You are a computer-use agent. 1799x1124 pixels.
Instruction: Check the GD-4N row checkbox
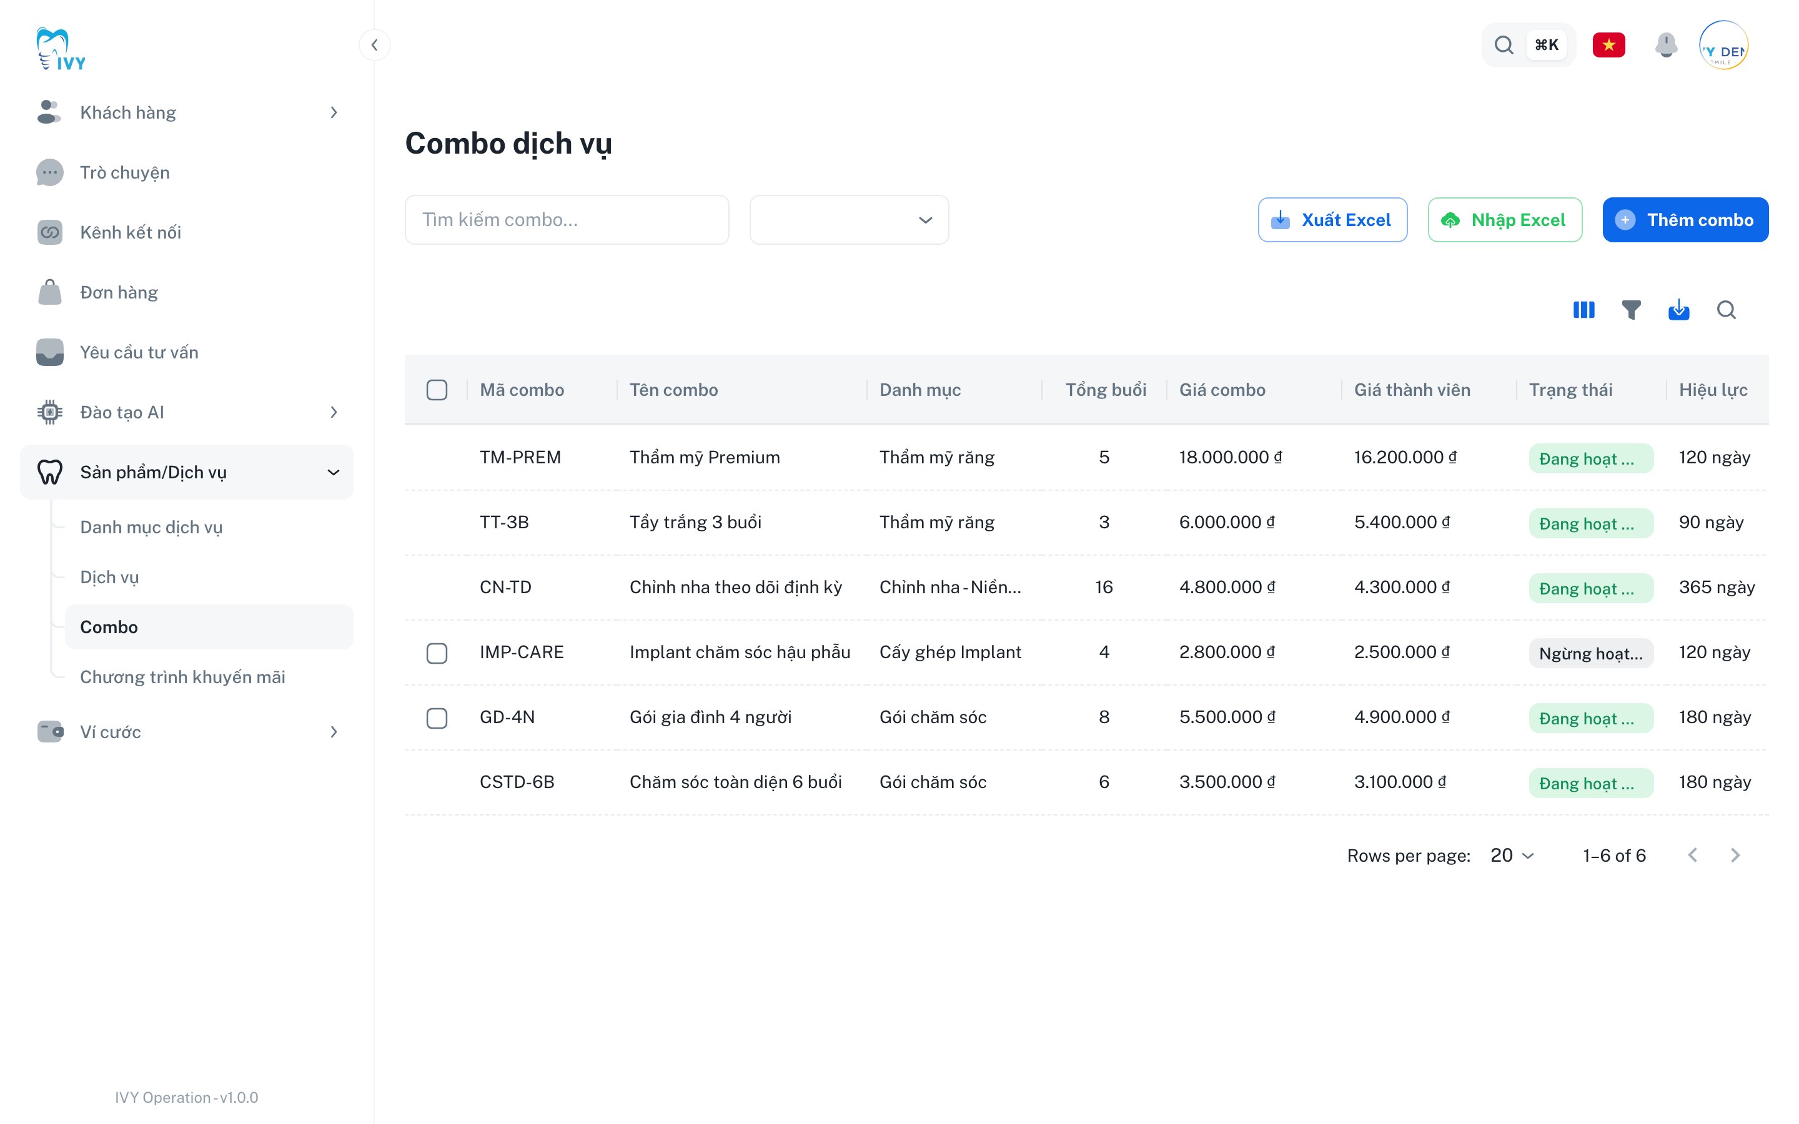(x=437, y=717)
